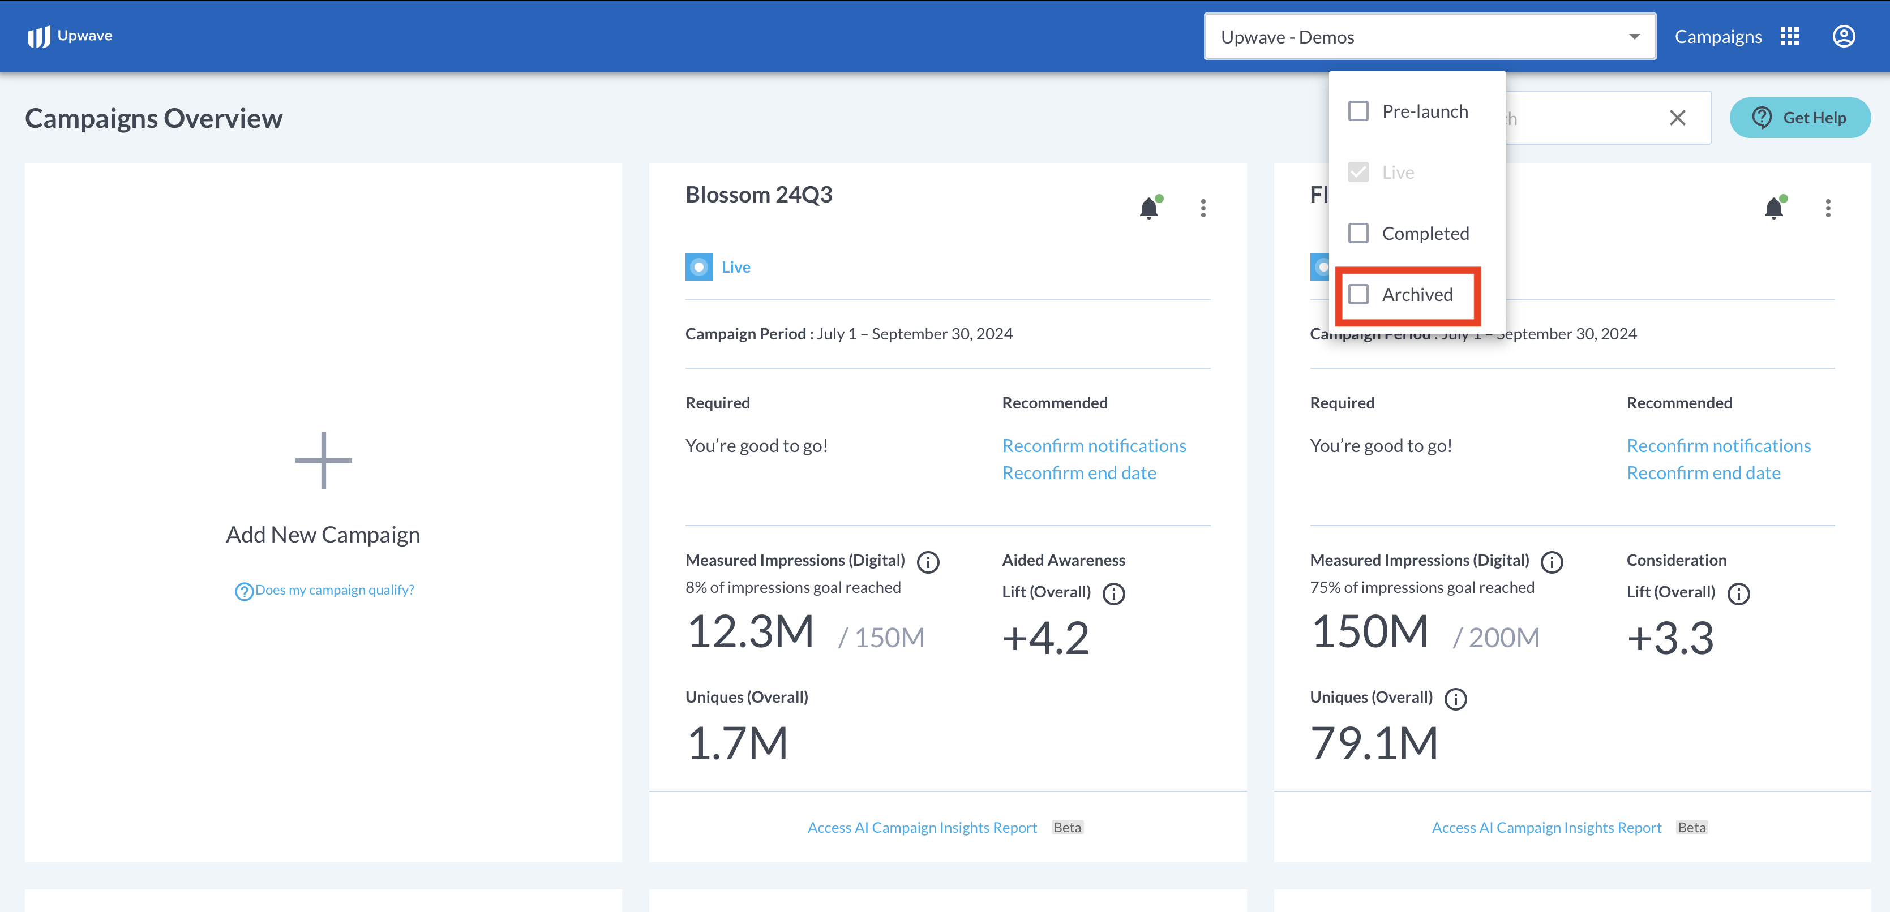The image size is (1890, 912).
Task: Click Add New Campaign
Action: tap(323, 535)
